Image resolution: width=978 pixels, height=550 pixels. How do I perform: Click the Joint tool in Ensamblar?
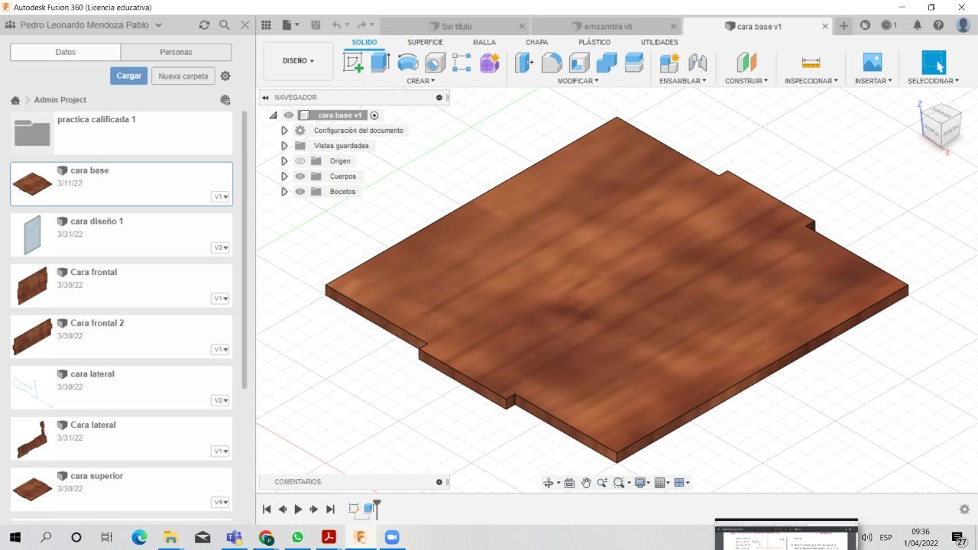pos(697,63)
